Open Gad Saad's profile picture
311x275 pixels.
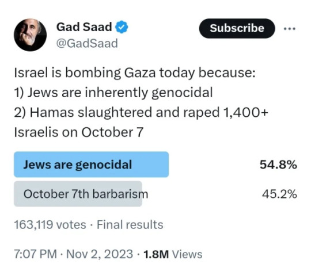point(30,35)
